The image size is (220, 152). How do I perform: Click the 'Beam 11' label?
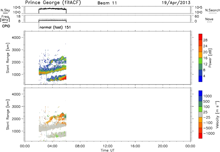107,3
